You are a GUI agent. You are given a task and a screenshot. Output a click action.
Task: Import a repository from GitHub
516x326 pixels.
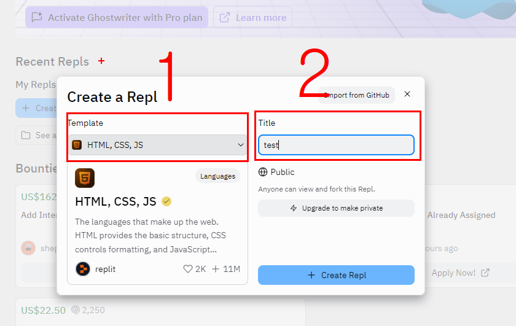click(356, 95)
